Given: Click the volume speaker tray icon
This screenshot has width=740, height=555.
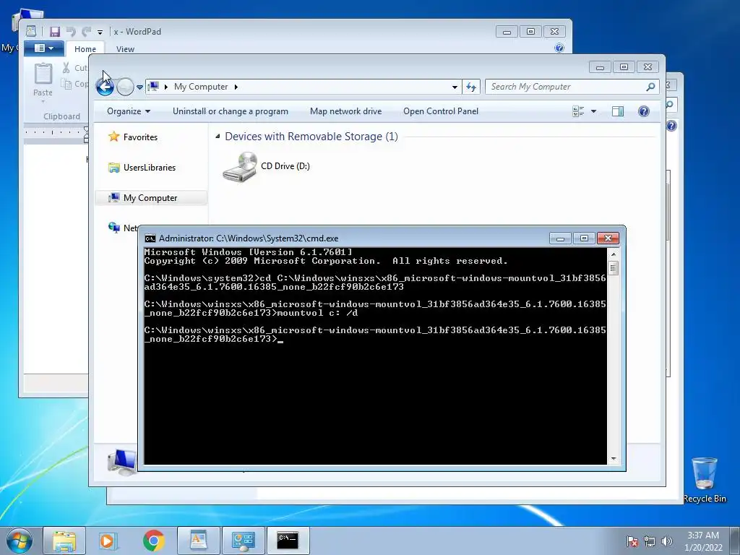Looking at the screenshot, I should pyautogui.click(x=667, y=541).
